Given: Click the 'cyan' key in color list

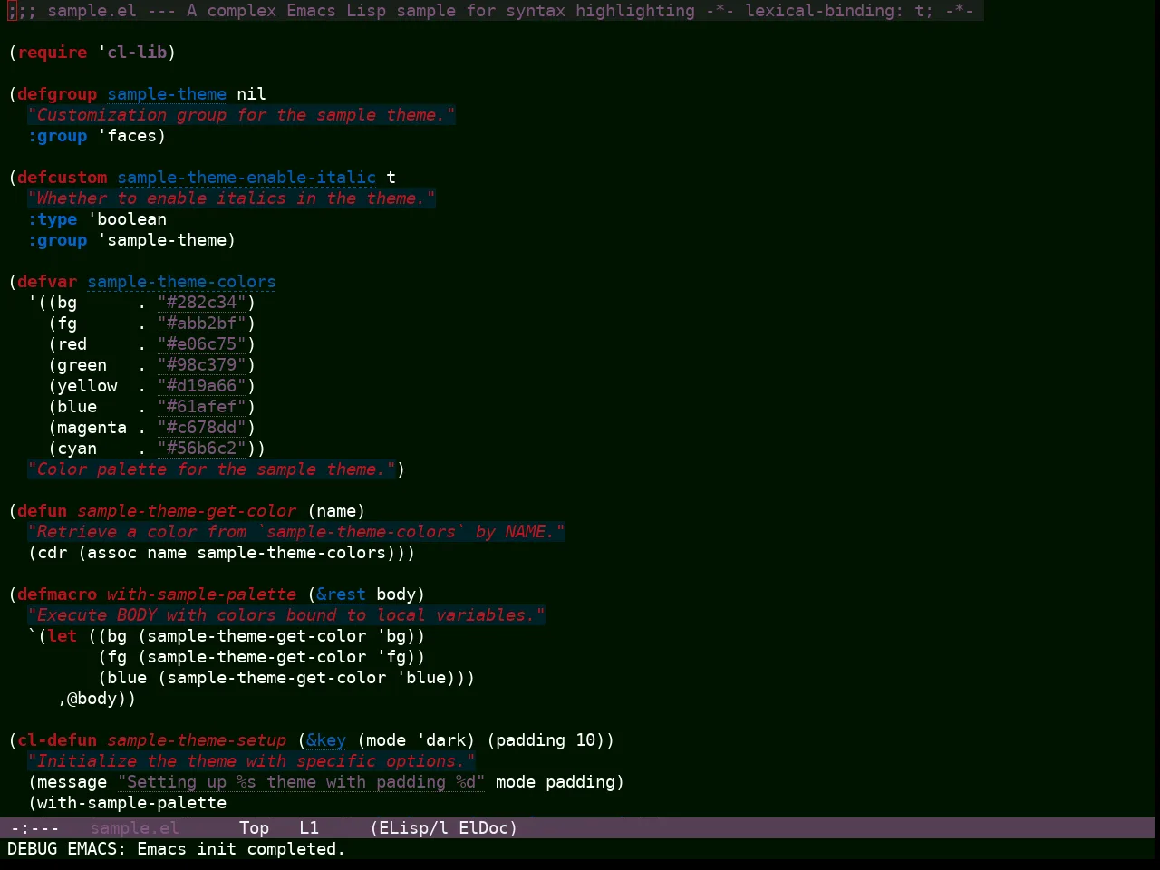Looking at the screenshot, I should 77,449.
